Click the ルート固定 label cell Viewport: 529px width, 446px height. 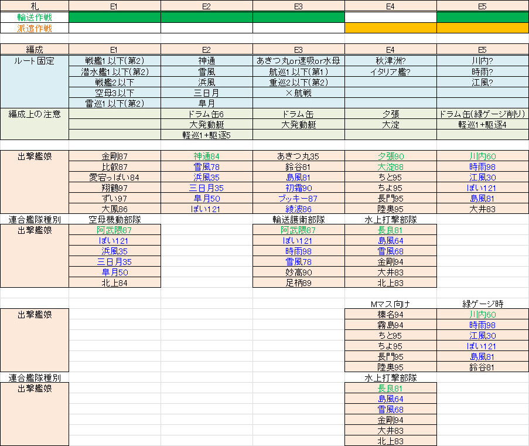(35, 81)
